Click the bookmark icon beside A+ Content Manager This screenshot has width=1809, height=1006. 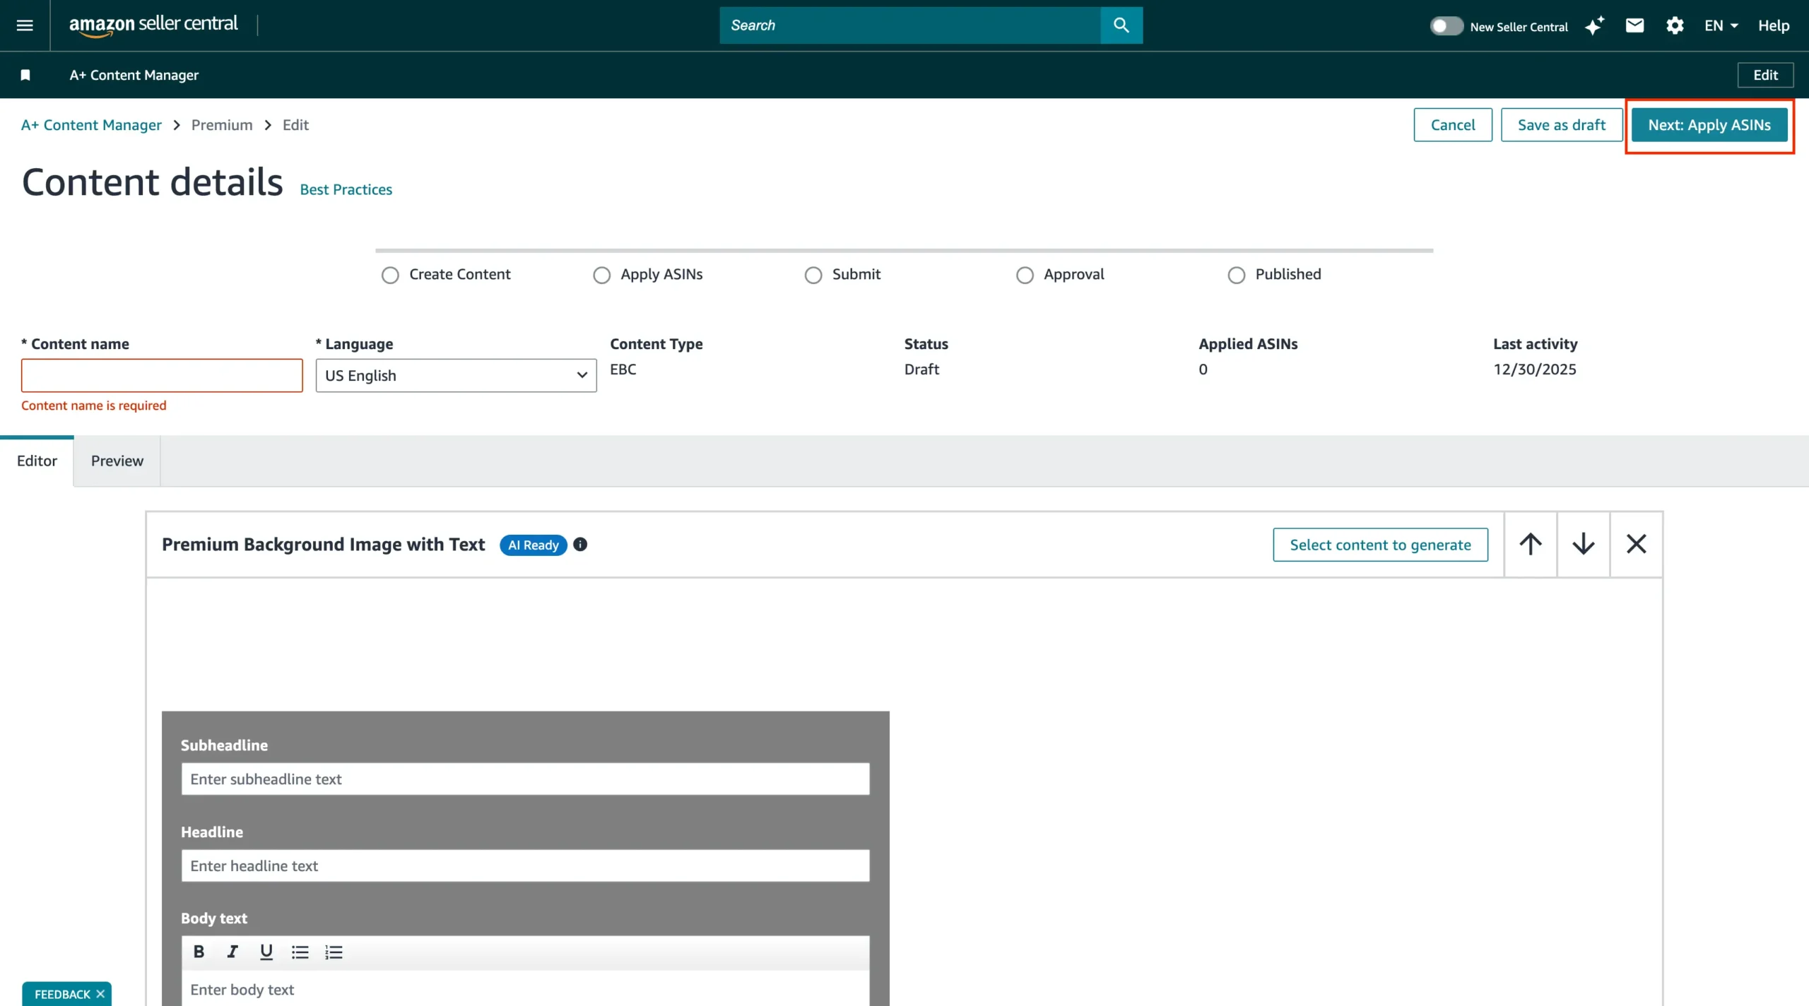coord(25,75)
